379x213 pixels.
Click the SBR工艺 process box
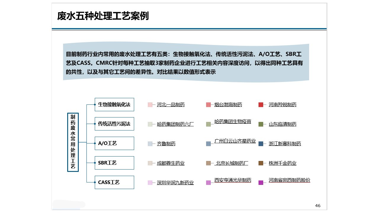pyautogui.click(x=114, y=163)
